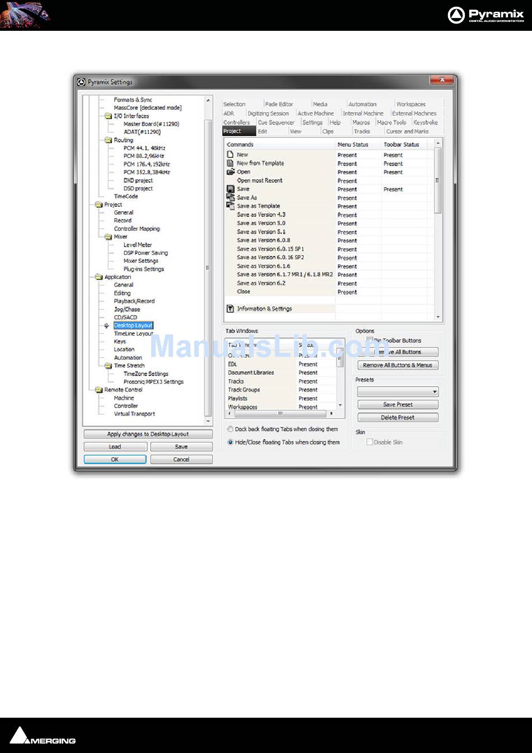Click the Information & Settings icon
This screenshot has height=753, width=532.
pos(230,309)
